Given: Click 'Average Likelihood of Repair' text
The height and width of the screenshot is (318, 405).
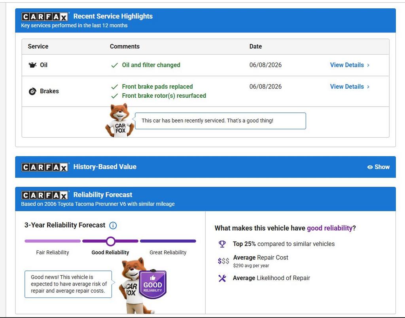Looking at the screenshot, I should [271, 278].
